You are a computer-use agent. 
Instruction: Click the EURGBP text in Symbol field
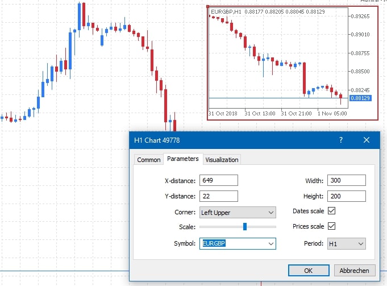pyautogui.click(x=215, y=243)
